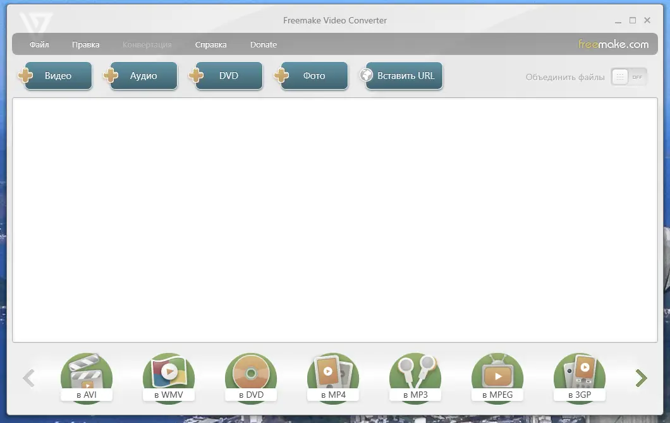Image resolution: width=670 pixels, height=423 pixels.
Task: Open the Файл menu
Action: (x=39, y=44)
